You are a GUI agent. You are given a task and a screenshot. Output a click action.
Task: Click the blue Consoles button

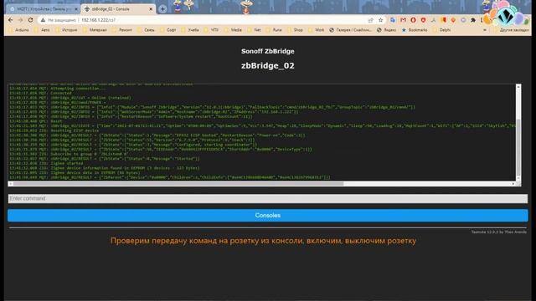(x=268, y=216)
